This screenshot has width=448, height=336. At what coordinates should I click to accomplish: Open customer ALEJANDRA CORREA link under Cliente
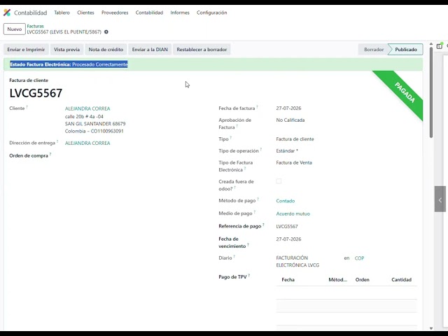[87, 108]
